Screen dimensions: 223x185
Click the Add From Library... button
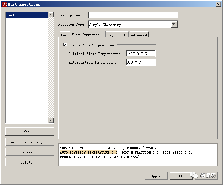[x=30, y=142]
